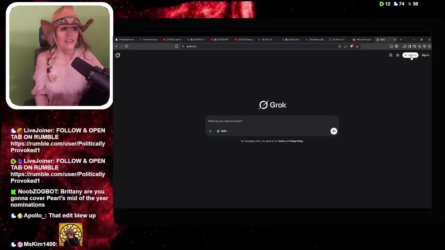Open the Grok settings gear
This screenshot has width=445, height=250.
[398, 55]
